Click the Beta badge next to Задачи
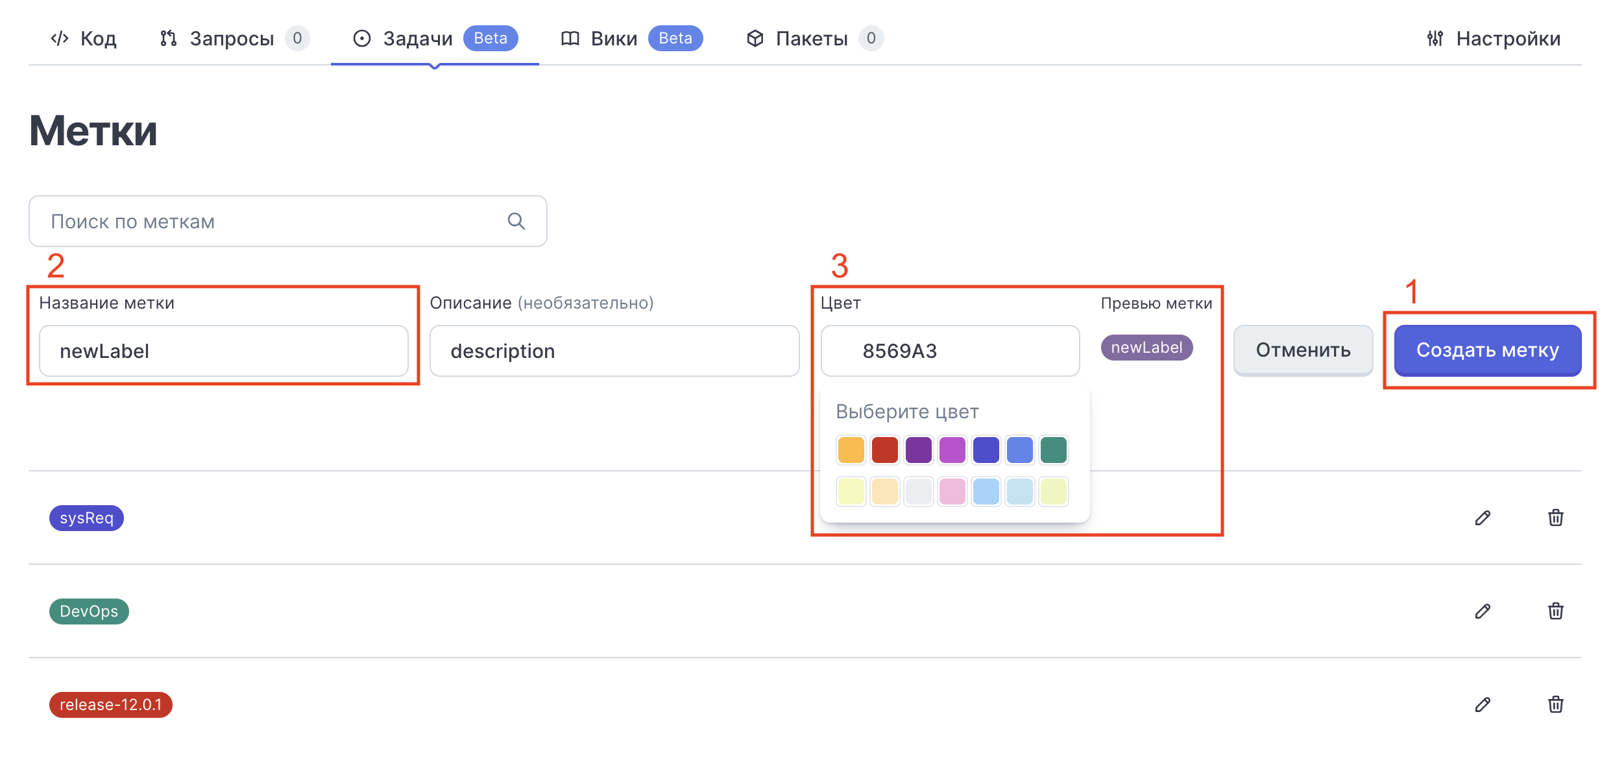The height and width of the screenshot is (760, 1613). coord(491,38)
